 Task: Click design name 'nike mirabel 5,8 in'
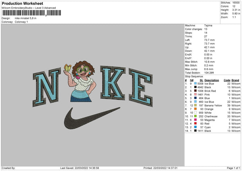point(26,18)
